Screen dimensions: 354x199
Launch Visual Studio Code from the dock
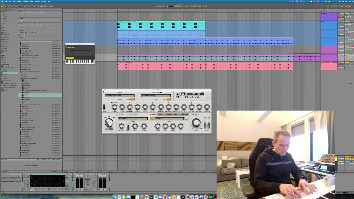pyautogui.click(x=156, y=197)
